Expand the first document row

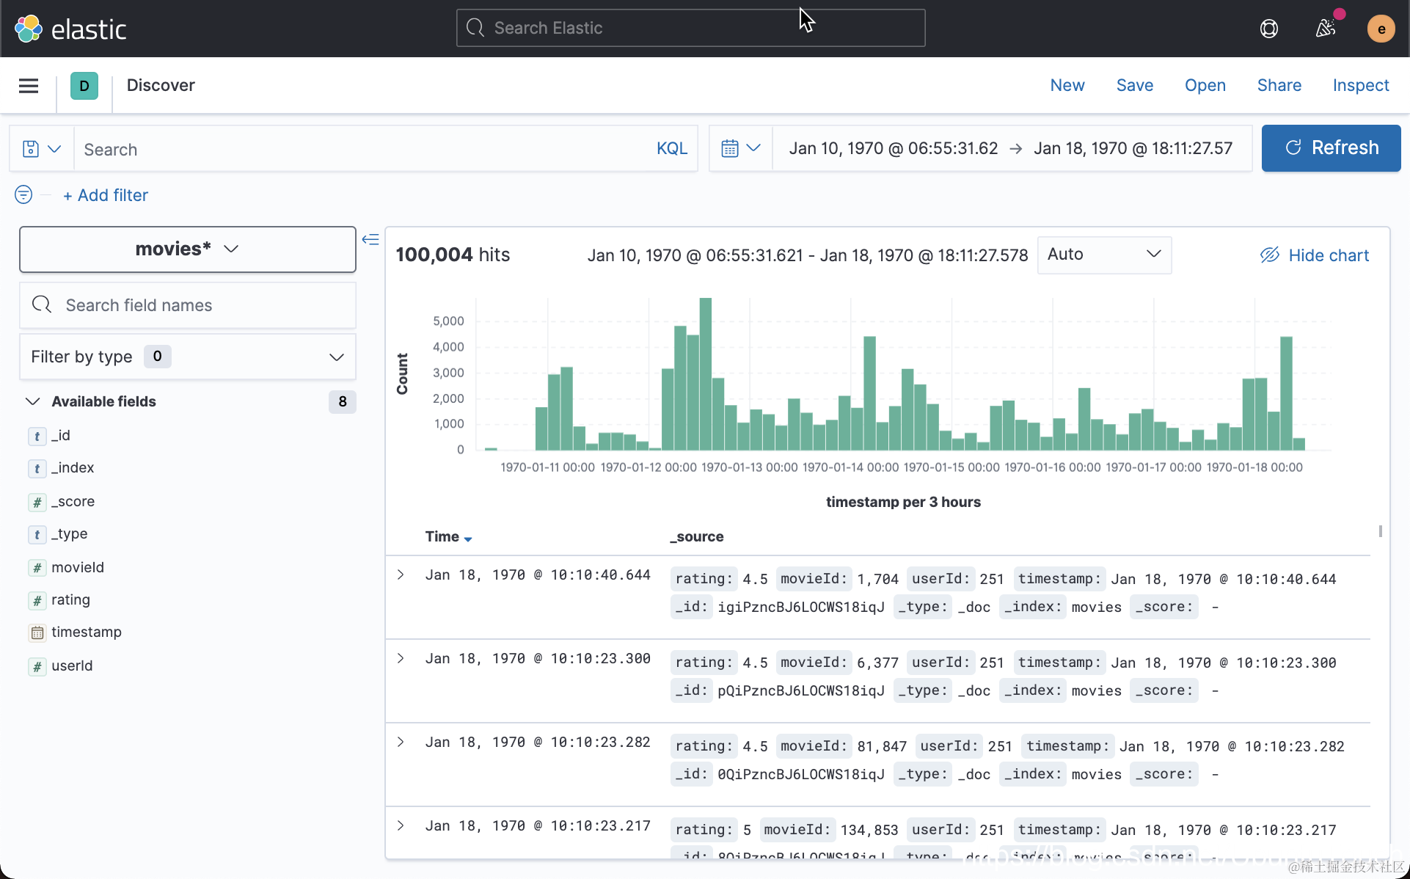401,575
